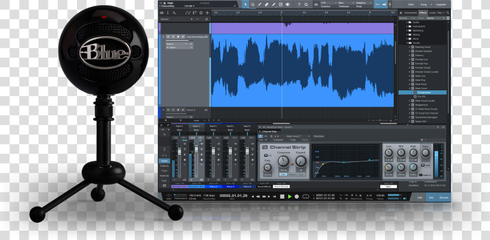
Task: Select the Listen speaker tool
Action: pos(288,4)
